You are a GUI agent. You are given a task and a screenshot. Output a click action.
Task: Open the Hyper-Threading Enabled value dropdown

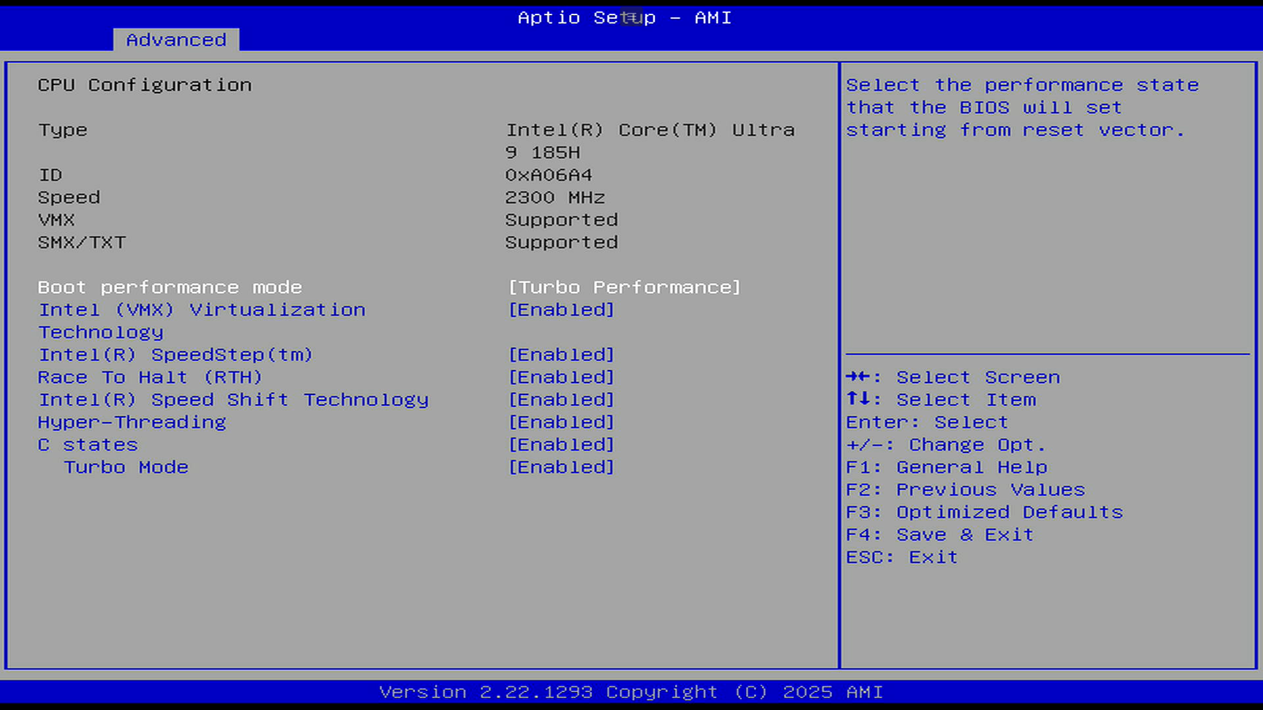pos(561,422)
